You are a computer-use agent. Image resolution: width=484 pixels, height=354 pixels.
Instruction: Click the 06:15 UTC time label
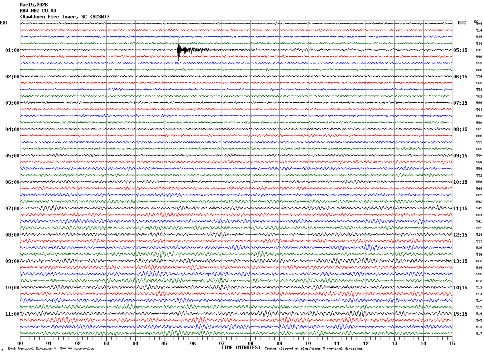coord(460,77)
